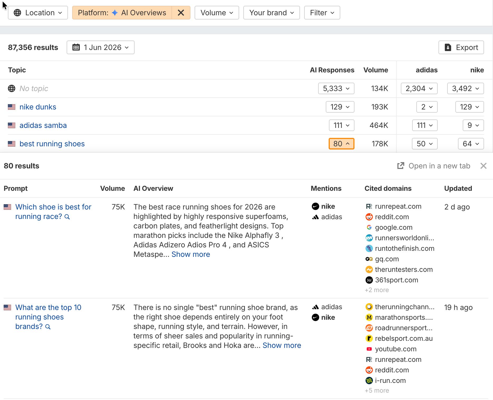The image size is (493, 400).
Task: Click the nike column header
Action: click(x=477, y=70)
